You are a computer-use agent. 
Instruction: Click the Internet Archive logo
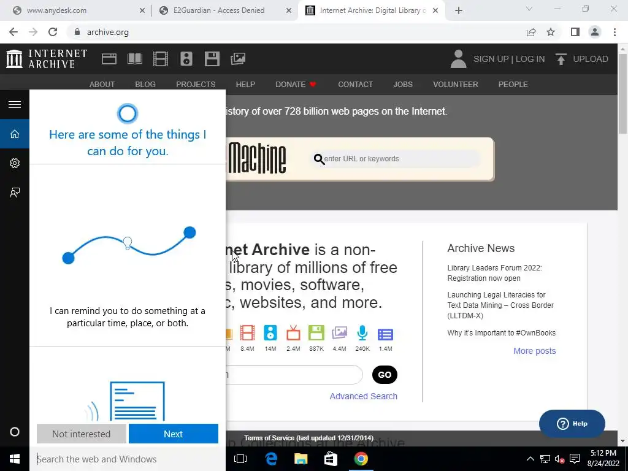[47, 59]
